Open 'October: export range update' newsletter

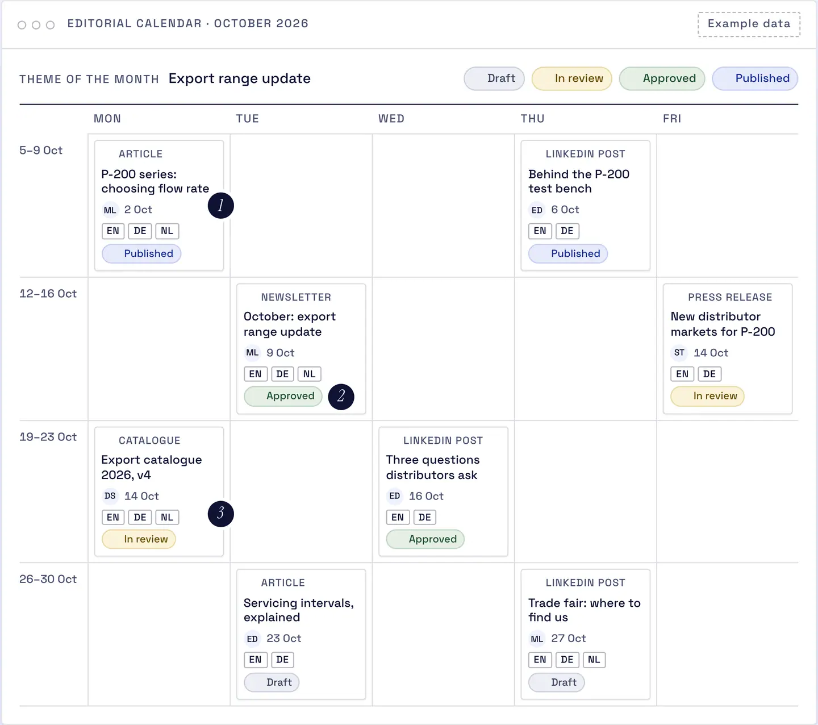[290, 324]
